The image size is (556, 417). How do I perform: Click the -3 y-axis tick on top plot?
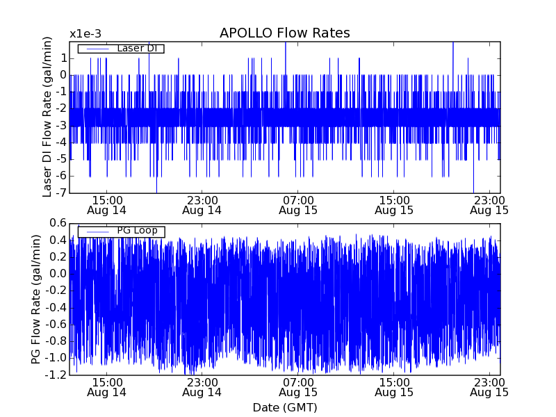point(61,126)
